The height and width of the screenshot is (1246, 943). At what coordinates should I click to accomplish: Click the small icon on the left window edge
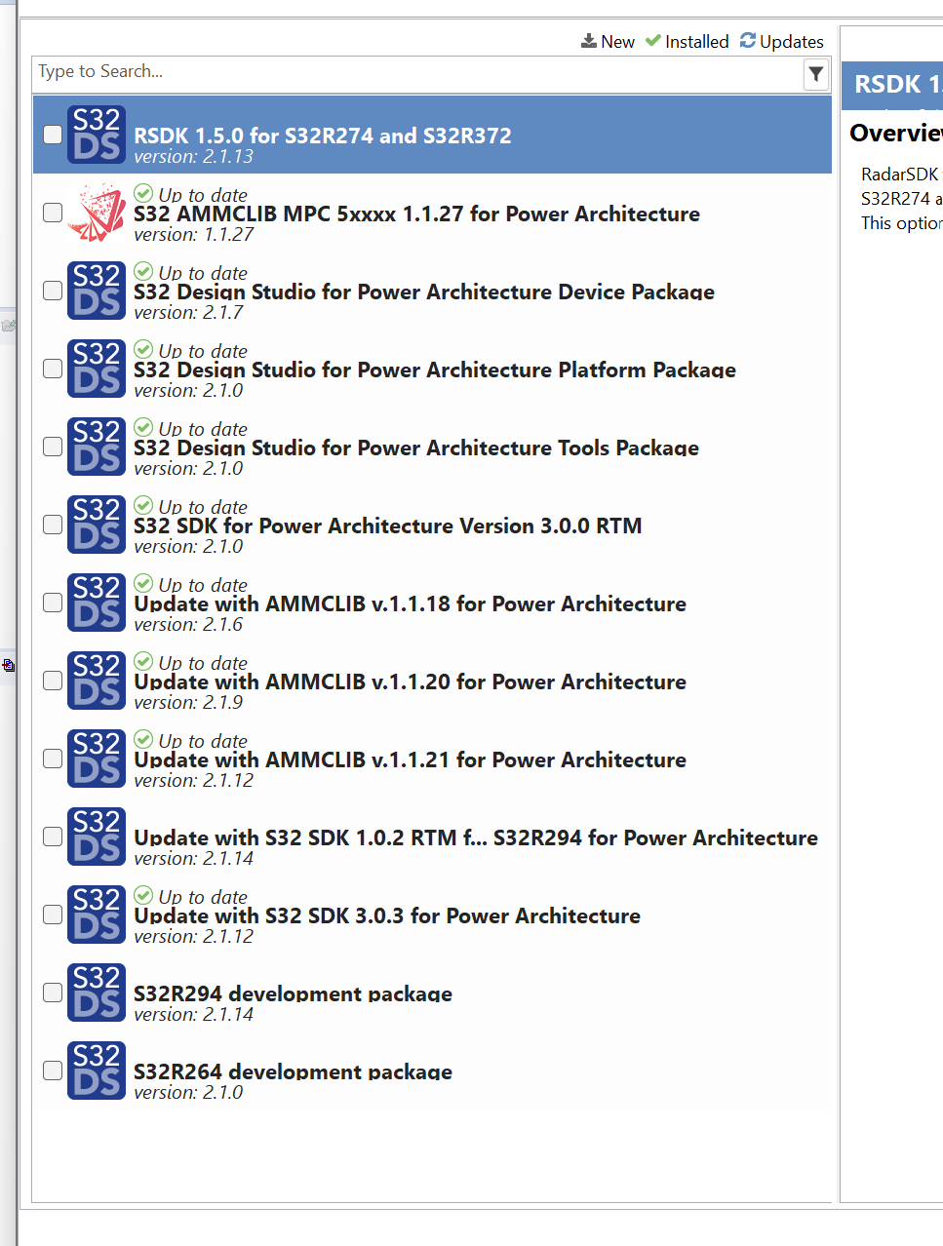(10, 666)
